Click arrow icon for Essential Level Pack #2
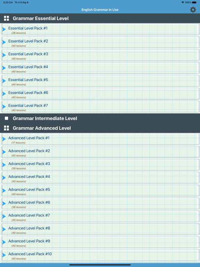 4,42
